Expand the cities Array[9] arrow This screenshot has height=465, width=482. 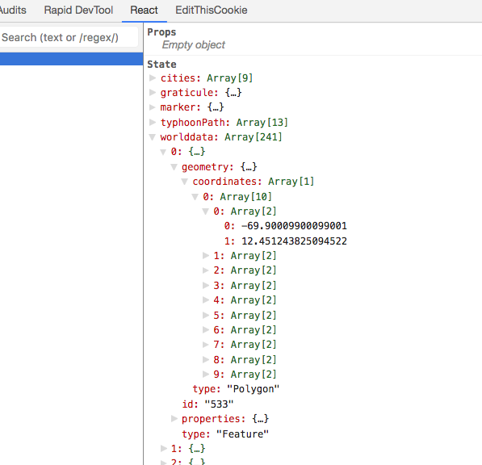click(x=152, y=77)
